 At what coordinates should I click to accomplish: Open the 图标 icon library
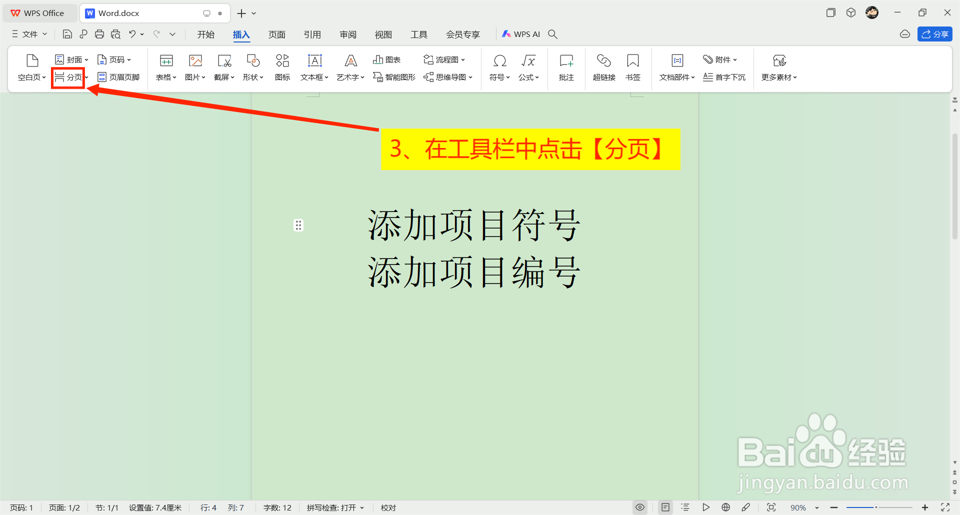(282, 61)
